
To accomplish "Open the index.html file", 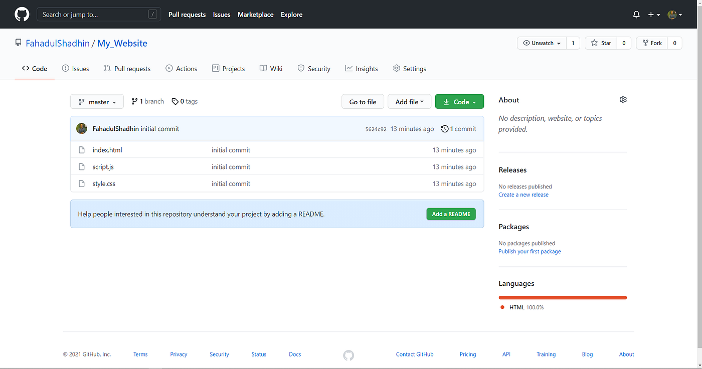I will [107, 150].
